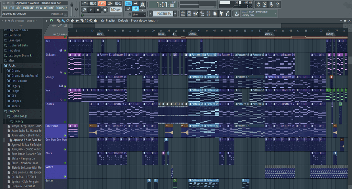Screen dimensions: 352x189
Task: Click the undo history circular arrow icon
Action: coord(258,4)
